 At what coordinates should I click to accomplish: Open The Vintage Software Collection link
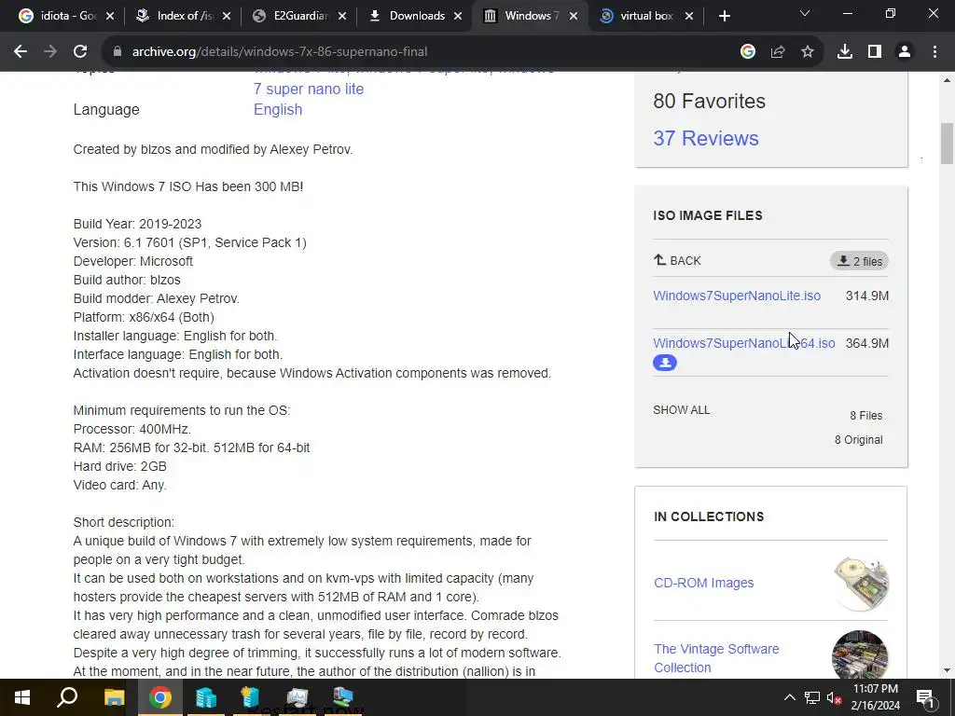pos(716,658)
